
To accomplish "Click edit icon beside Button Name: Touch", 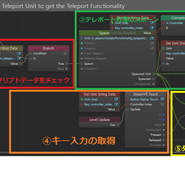I will click(162, 99).
